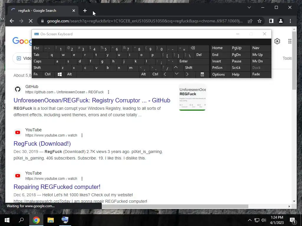
Task: Open more options for RegFuck (Download!) result
Action: [x=82, y=135]
